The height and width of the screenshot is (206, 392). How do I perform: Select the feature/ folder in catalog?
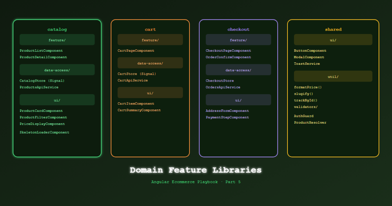(57, 40)
